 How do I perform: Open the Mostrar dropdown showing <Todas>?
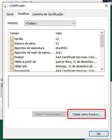[50, 23]
